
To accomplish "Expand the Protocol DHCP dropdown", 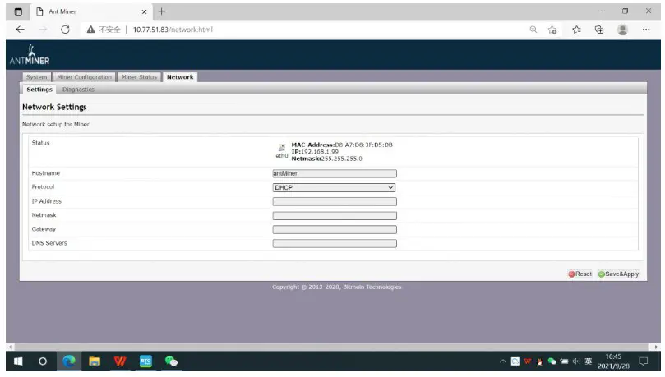I will pos(335,187).
